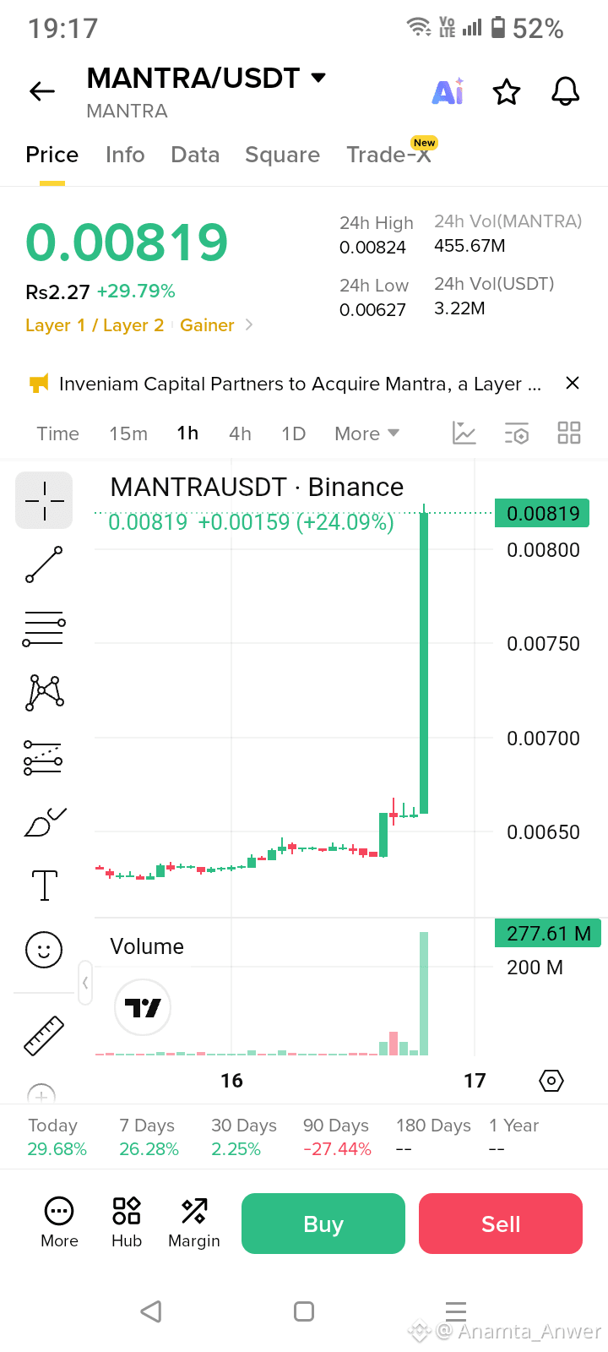Tap the Android back navigation button
Screen dimensions: 608x1352
coord(151,1311)
